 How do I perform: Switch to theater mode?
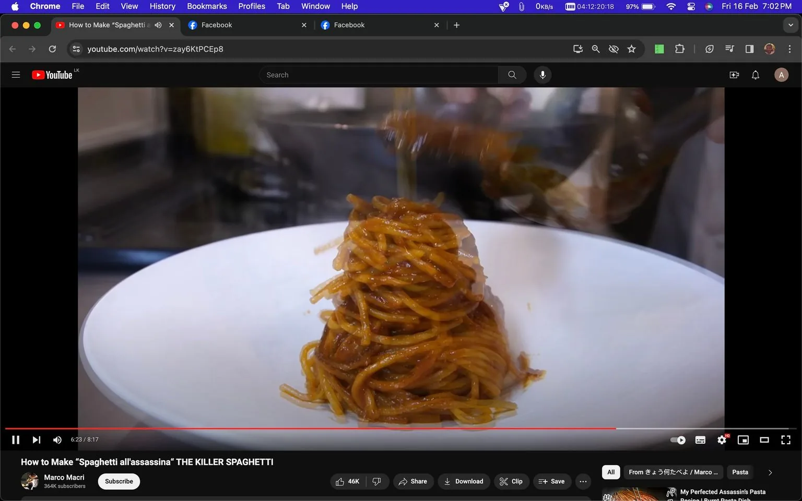[764, 439]
